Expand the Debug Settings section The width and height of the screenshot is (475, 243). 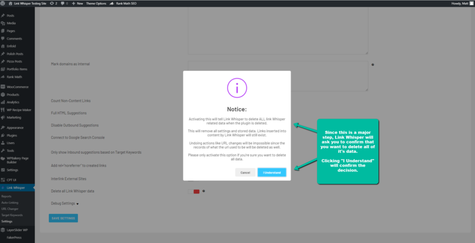(x=65, y=203)
